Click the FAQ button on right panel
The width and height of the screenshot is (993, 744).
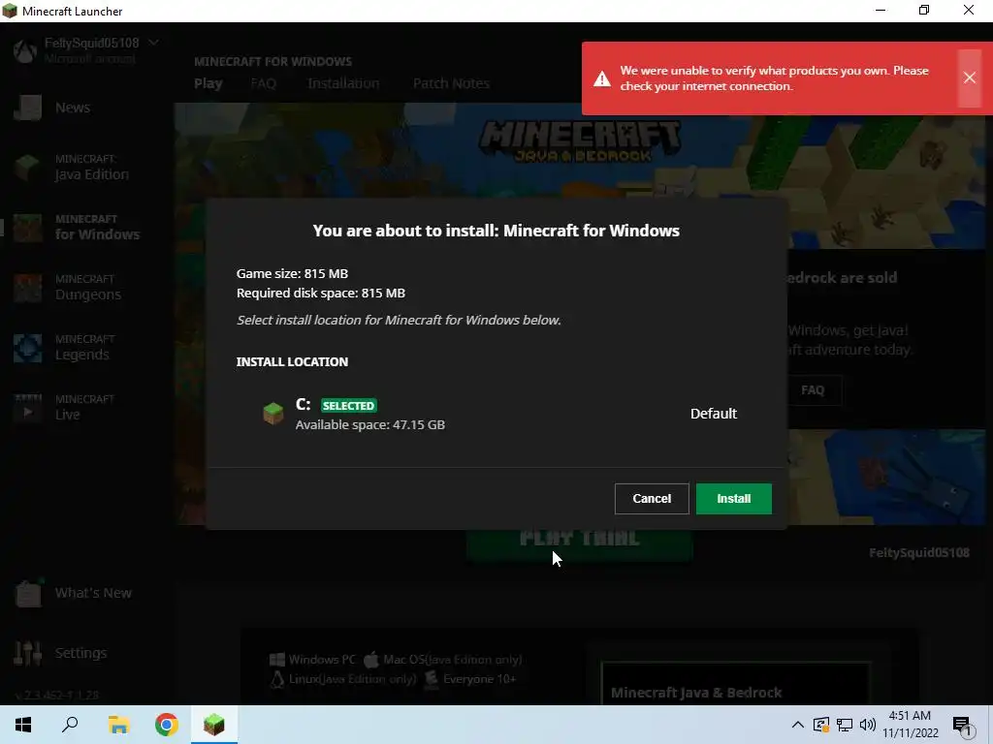point(814,390)
